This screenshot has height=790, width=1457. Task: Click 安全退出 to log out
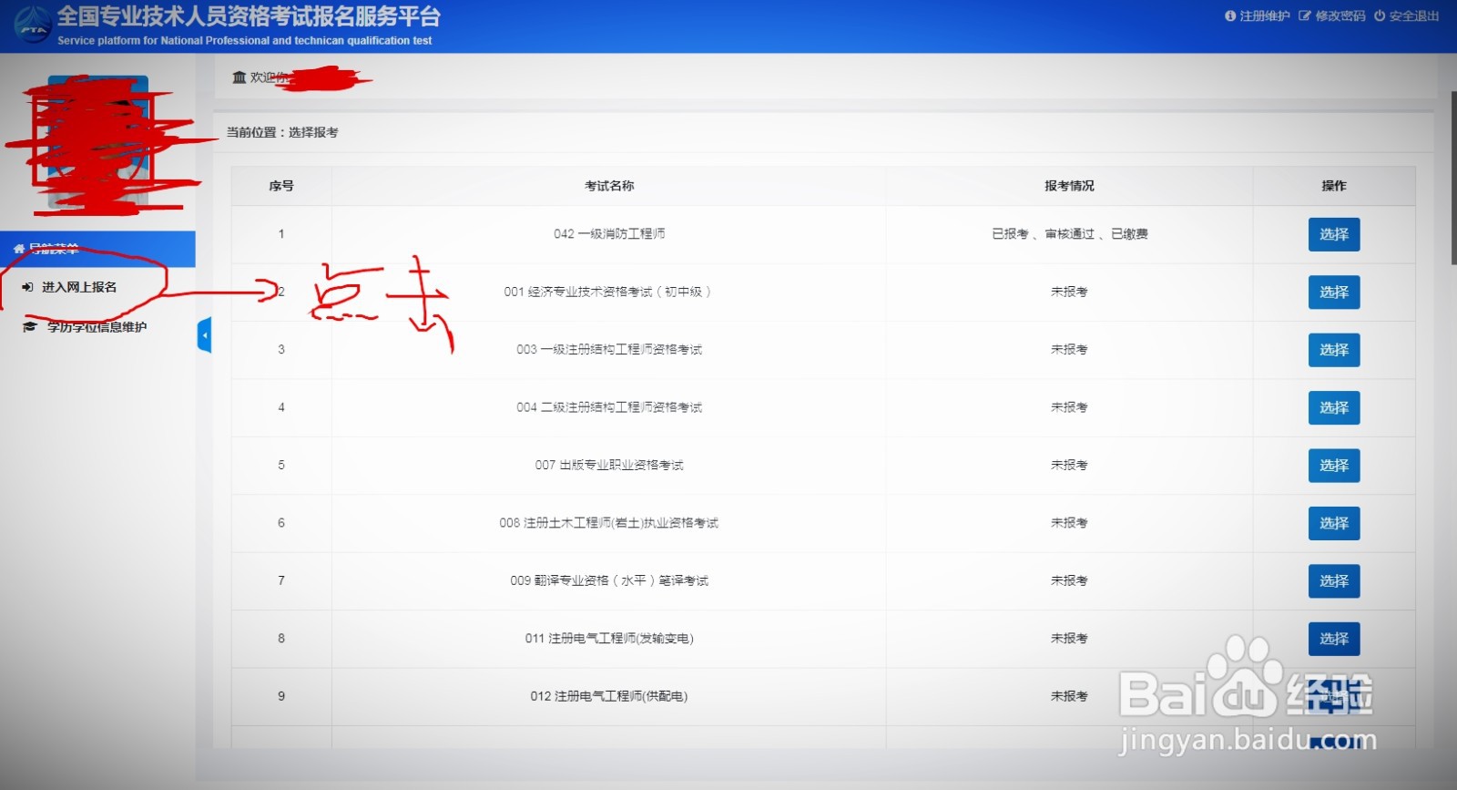pos(1407,15)
